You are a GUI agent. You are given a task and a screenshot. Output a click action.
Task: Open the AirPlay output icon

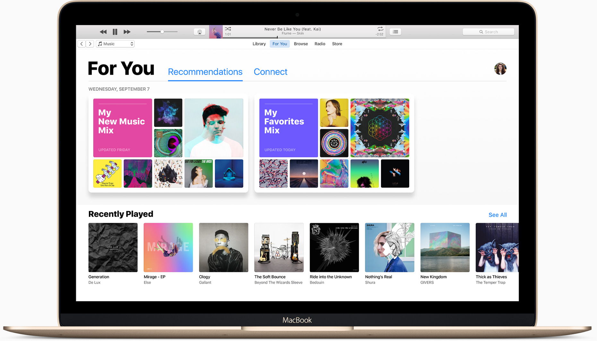pyautogui.click(x=200, y=32)
